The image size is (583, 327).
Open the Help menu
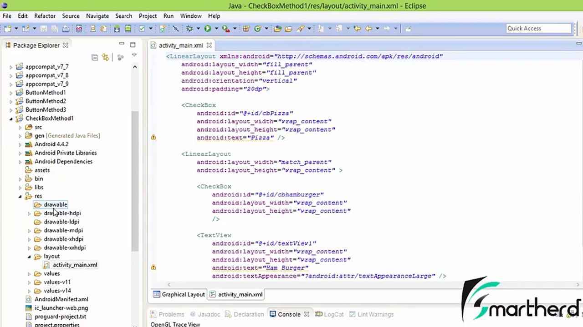214,16
